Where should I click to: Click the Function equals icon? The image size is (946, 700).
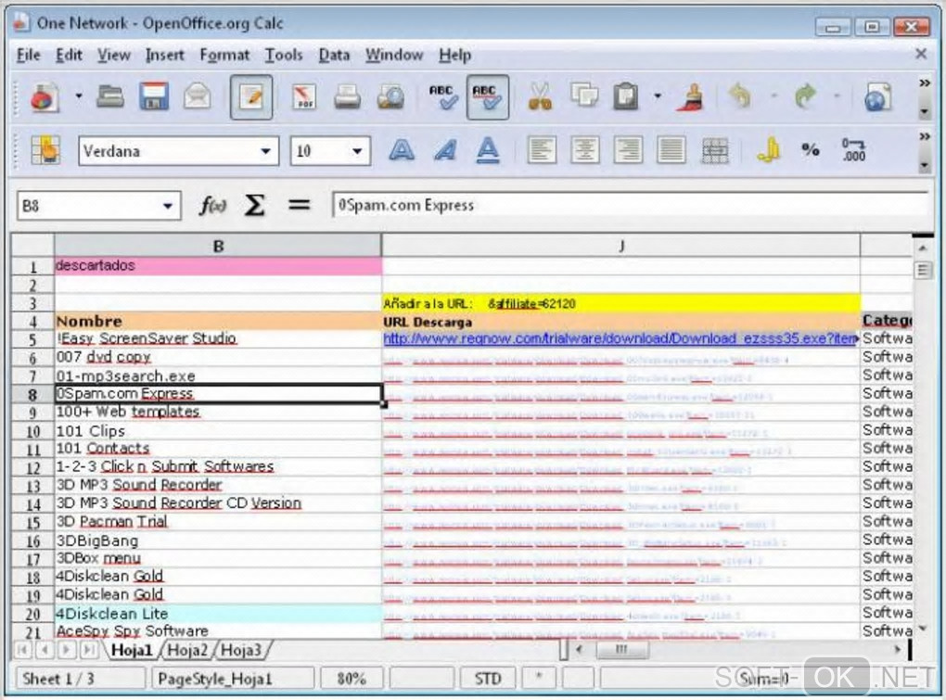pos(300,206)
